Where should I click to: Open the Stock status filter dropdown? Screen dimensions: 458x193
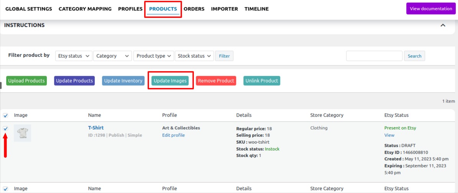coord(194,56)
